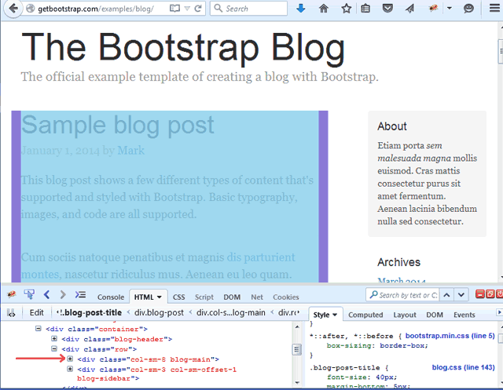Click the browser Back arrow button
The image size is (503, 390).
[13, 8]
